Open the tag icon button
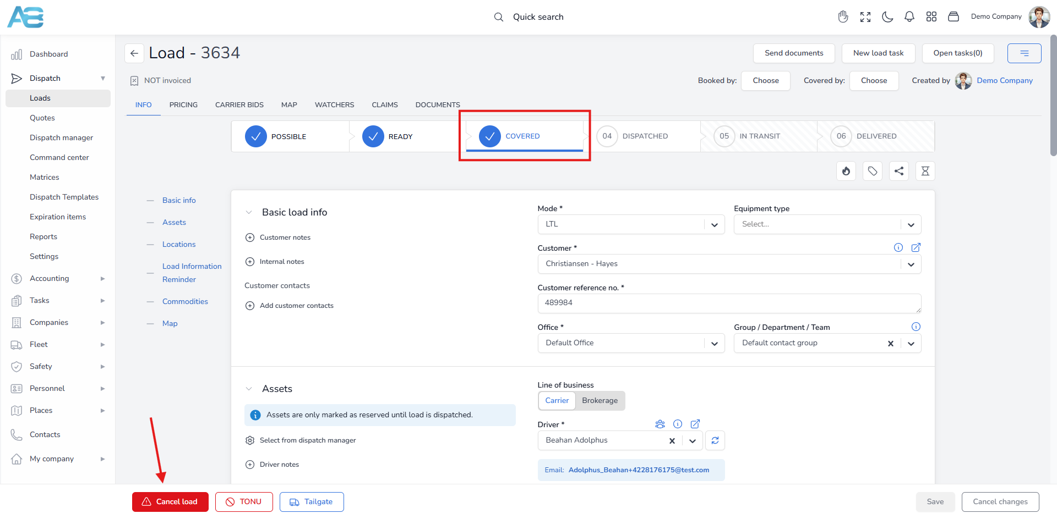 (873, 171)
